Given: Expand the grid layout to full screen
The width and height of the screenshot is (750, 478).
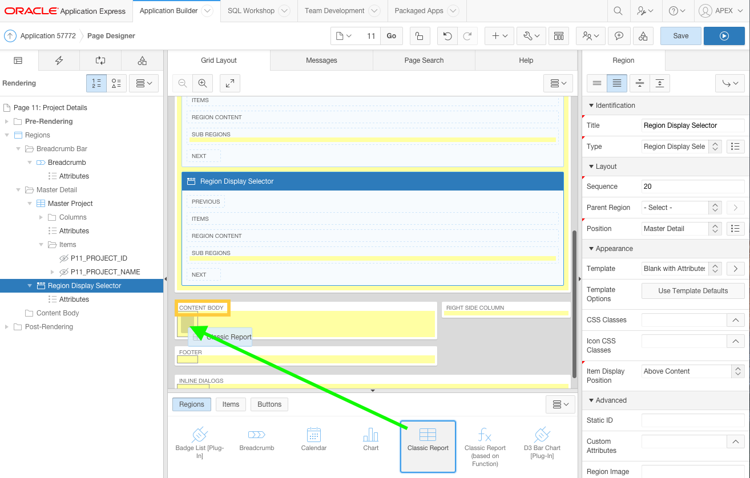Looking at the screenshot, I should [x=229, y=83].
